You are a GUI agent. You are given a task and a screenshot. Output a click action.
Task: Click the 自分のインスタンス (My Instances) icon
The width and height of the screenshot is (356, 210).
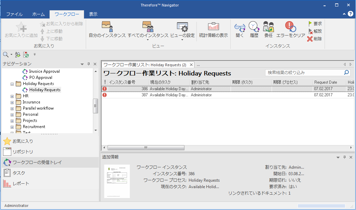coord(107,27)
